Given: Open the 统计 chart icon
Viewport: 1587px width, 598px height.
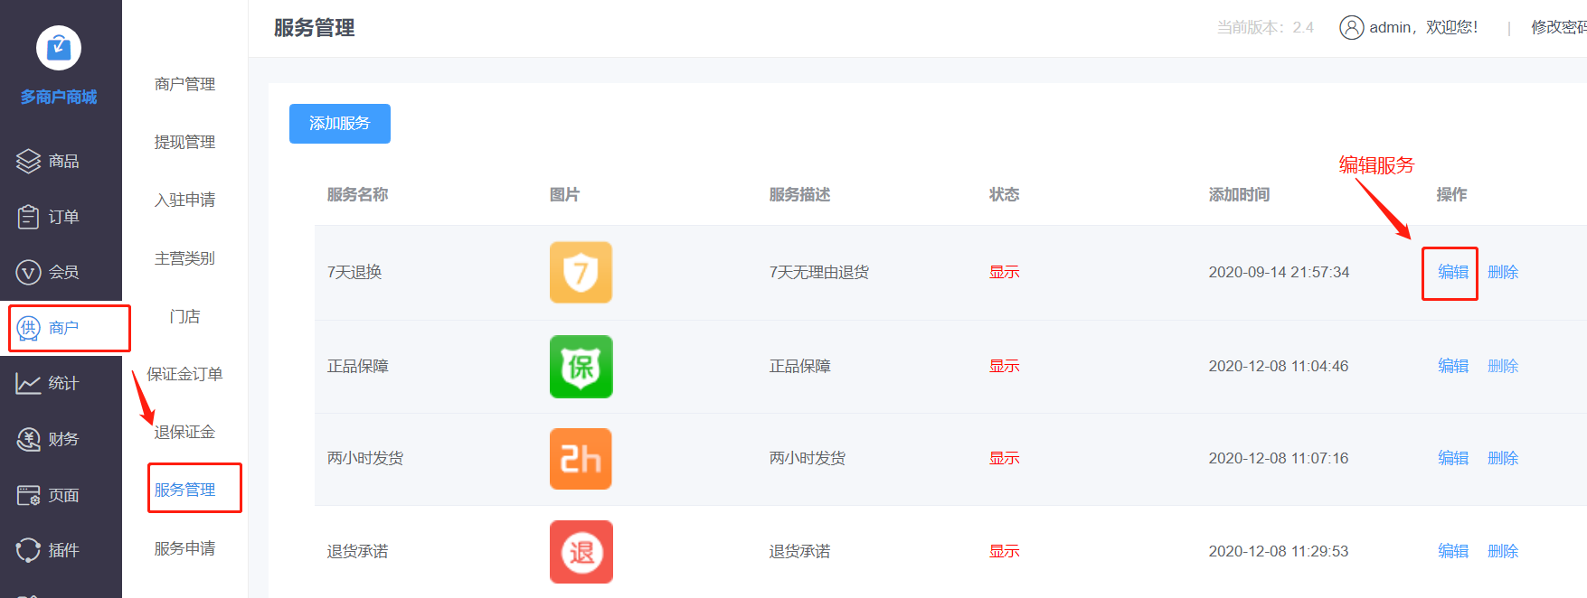Looking at the screenshot, I should 28,384.
